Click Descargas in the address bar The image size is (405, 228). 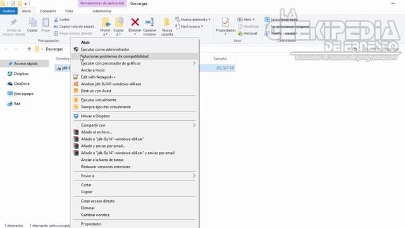pos(54,49)
